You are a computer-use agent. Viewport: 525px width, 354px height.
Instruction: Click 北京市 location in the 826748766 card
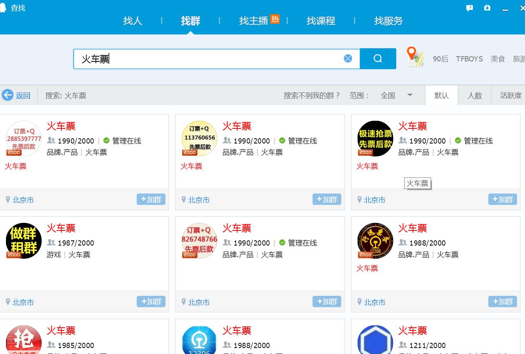pos(199,303)
